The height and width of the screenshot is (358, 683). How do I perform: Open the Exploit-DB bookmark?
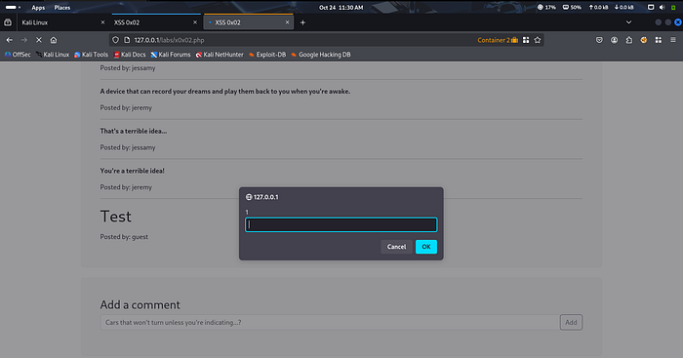(x=267, y=55)
